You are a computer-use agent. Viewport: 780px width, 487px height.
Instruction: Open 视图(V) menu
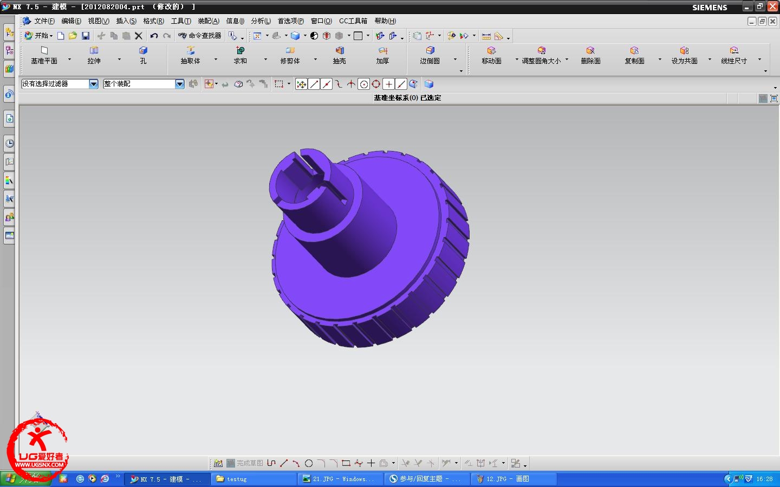[x=99, y=21]
